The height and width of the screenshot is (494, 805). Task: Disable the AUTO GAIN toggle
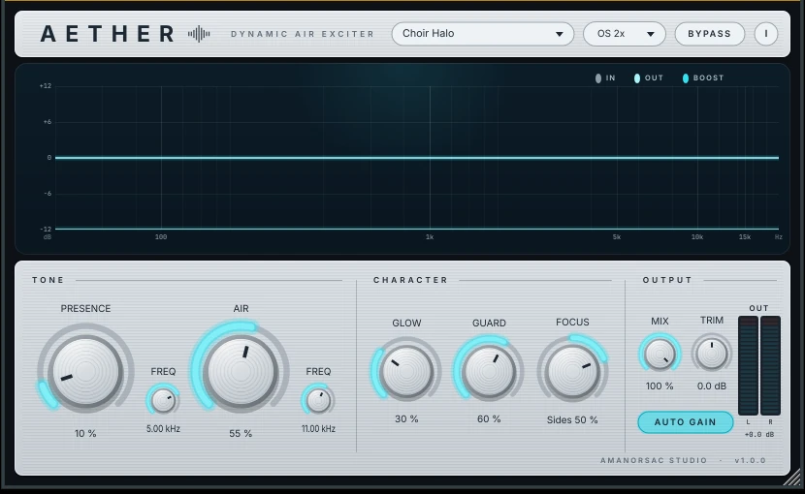click(686, 422)
